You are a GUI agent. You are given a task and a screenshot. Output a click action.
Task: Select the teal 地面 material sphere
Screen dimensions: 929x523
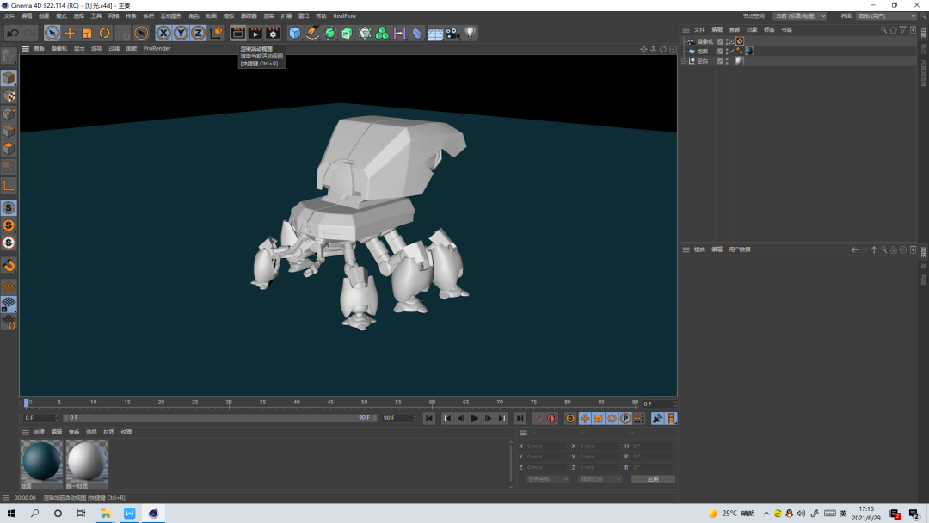coord(41,461)
